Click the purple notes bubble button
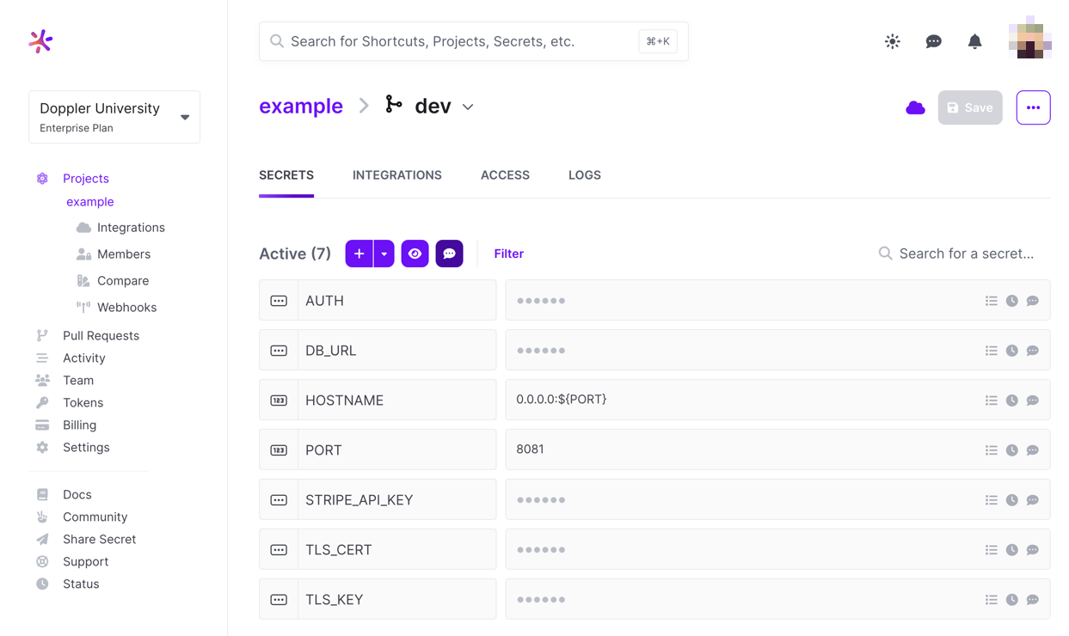 pos(449,254)
